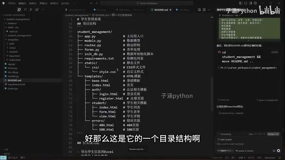Viewport: 285px width, 160px height.
Task: Select the README.md editor tab
Action: point(161,10)
